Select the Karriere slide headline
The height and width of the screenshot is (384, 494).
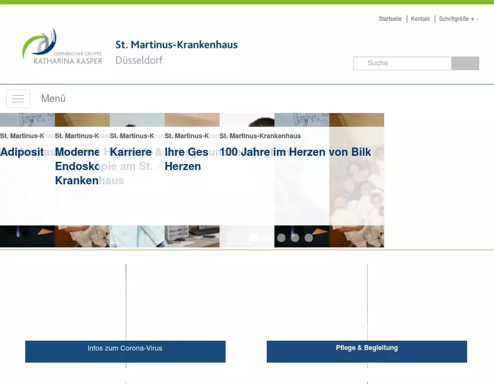coord(131,152)
